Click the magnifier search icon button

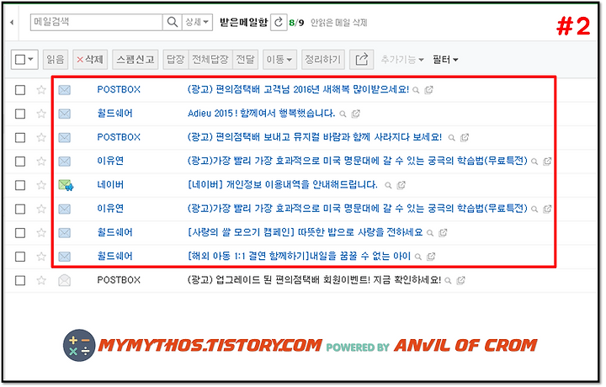pos(173,22)
